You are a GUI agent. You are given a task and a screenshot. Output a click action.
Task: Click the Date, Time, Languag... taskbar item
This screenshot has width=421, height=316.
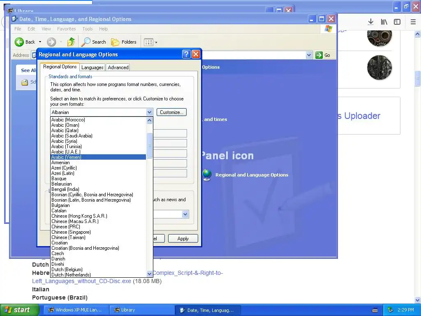pyautogui.click(x=208, y=310)
